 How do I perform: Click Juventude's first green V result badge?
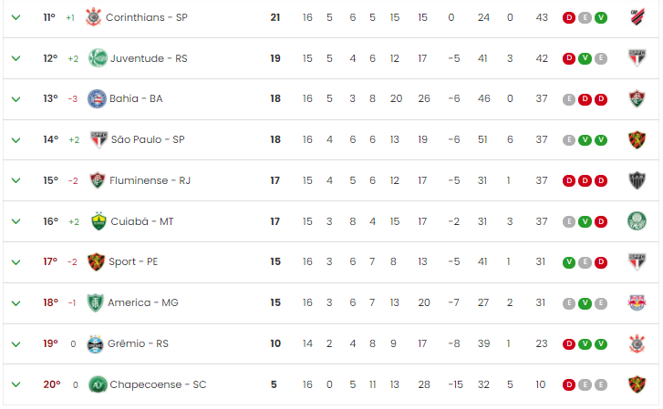click(585, 58)
